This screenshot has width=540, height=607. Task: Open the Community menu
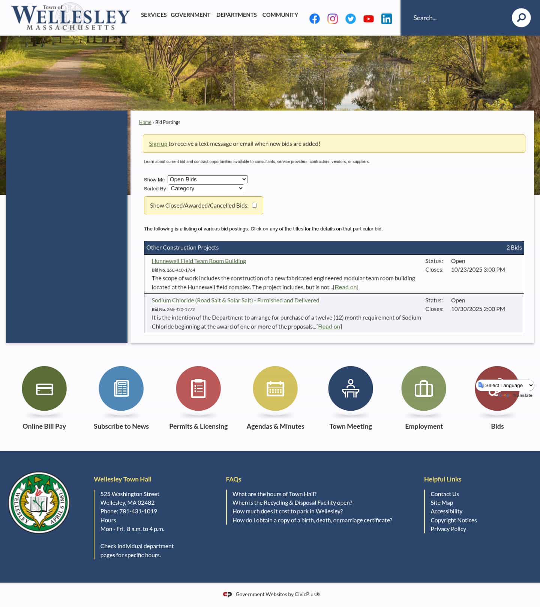tap(280, 15)
